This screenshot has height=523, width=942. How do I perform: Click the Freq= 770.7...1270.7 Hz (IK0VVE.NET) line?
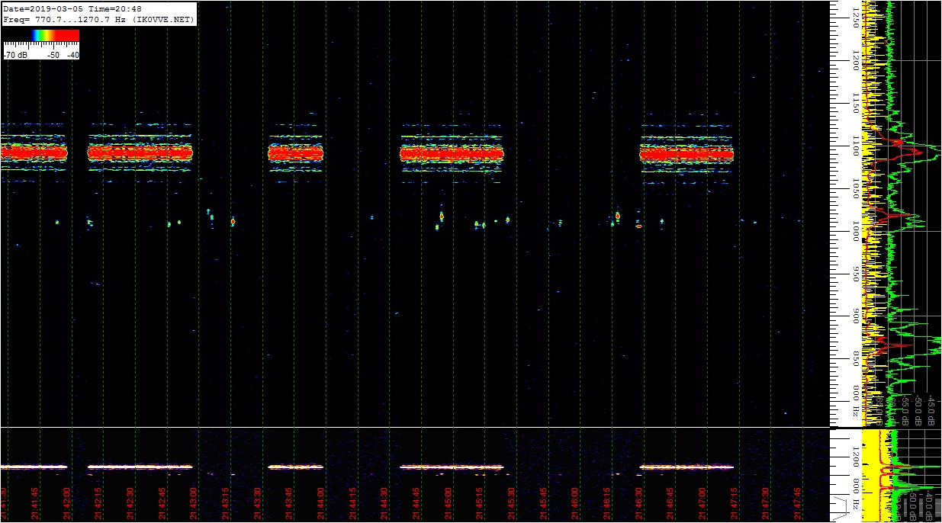(98, 19)
